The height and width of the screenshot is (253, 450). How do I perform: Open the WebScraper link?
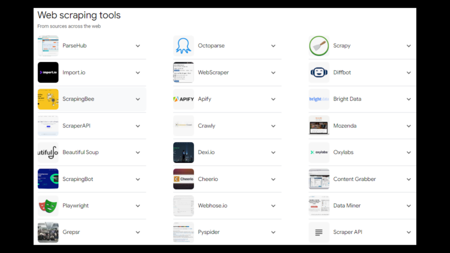[213, 72]
